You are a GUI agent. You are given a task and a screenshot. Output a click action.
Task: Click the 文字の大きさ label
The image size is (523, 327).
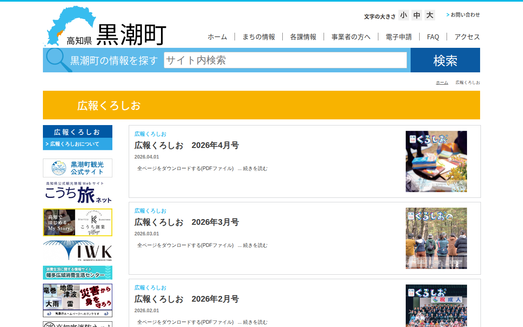[380, 16]
